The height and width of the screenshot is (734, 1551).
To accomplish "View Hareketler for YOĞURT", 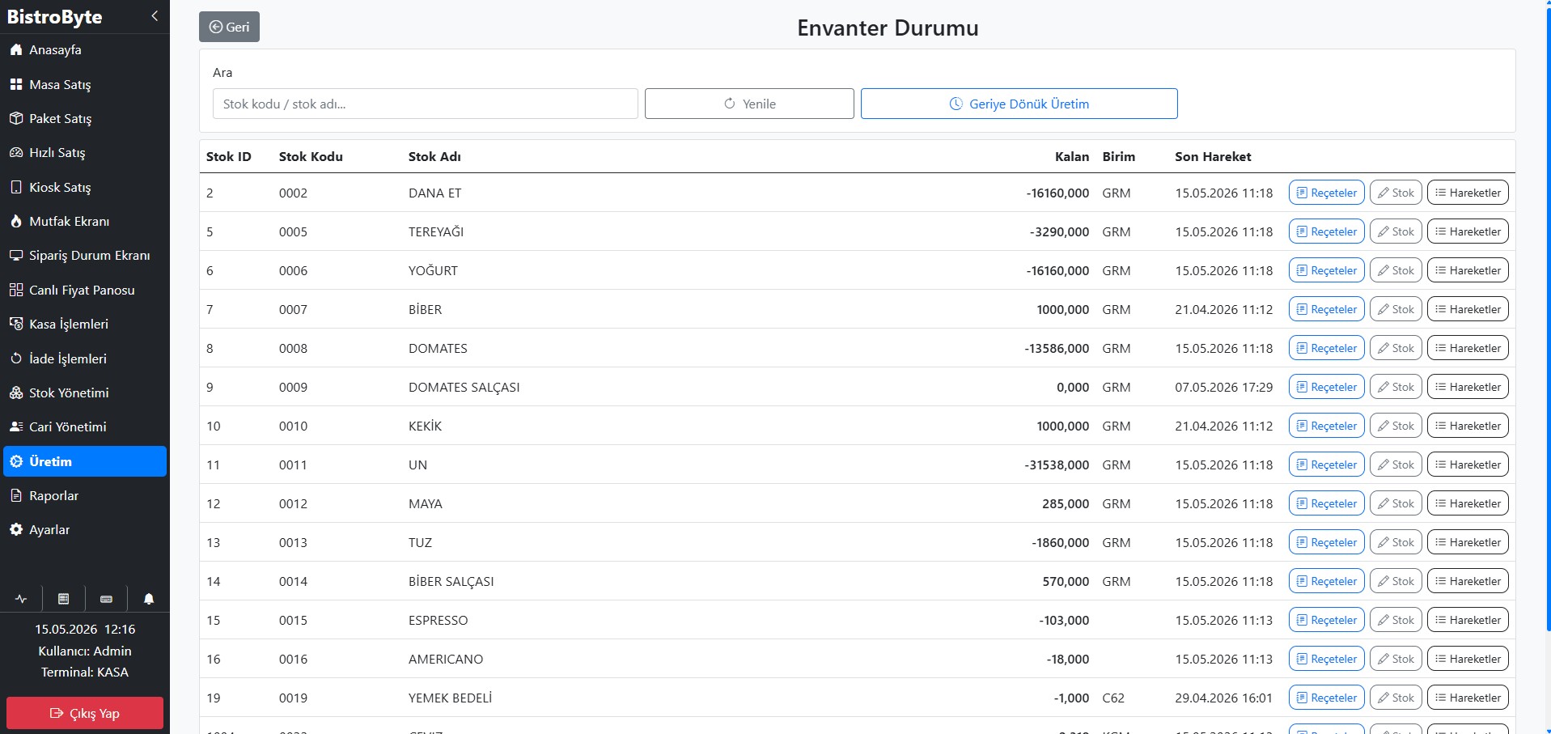I will [x=1468, y=270].
